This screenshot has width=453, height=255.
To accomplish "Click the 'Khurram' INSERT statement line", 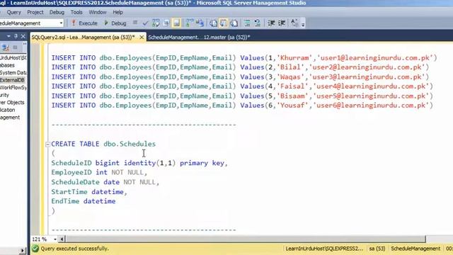I will coord(244,58).
